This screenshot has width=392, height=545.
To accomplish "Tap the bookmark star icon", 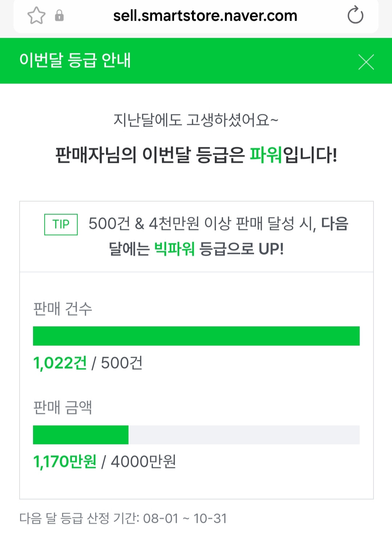I will [x=36, y=16].
